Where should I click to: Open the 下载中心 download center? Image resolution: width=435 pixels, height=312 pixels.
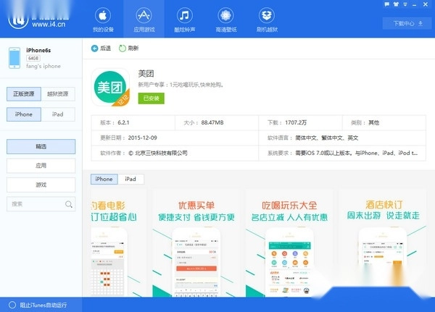pyautogui.click(x=407, y=23)
